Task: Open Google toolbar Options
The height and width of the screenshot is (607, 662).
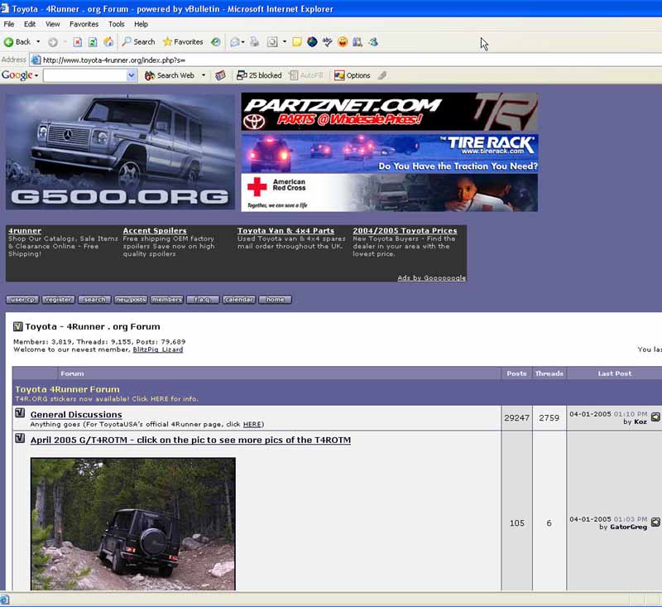Action: click(x=353, y=75)
